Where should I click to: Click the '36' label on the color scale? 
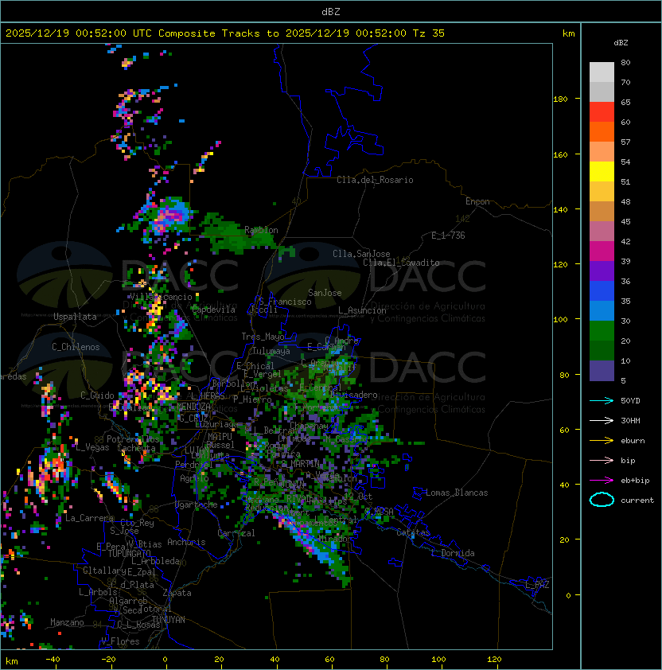(625, 281)
